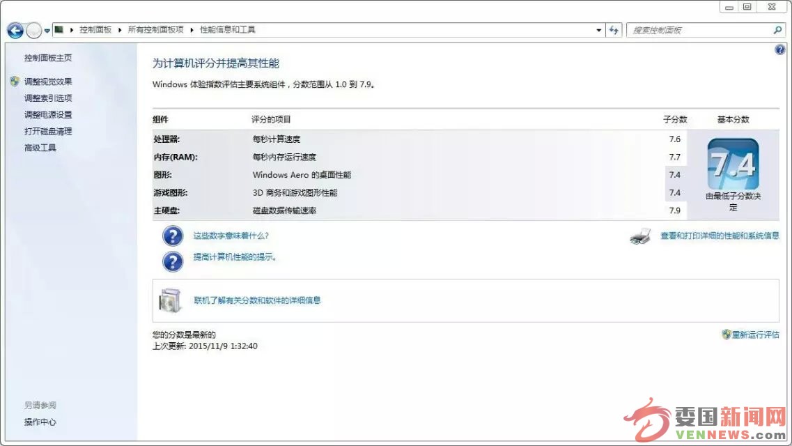
Task: Click the question icon beside 这些数字意味着什么
Action: pyautogui.click(x=173, y=236)
